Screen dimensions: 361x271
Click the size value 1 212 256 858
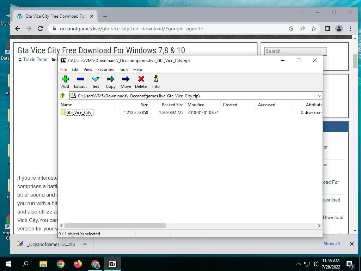click(x=136, y=113)
